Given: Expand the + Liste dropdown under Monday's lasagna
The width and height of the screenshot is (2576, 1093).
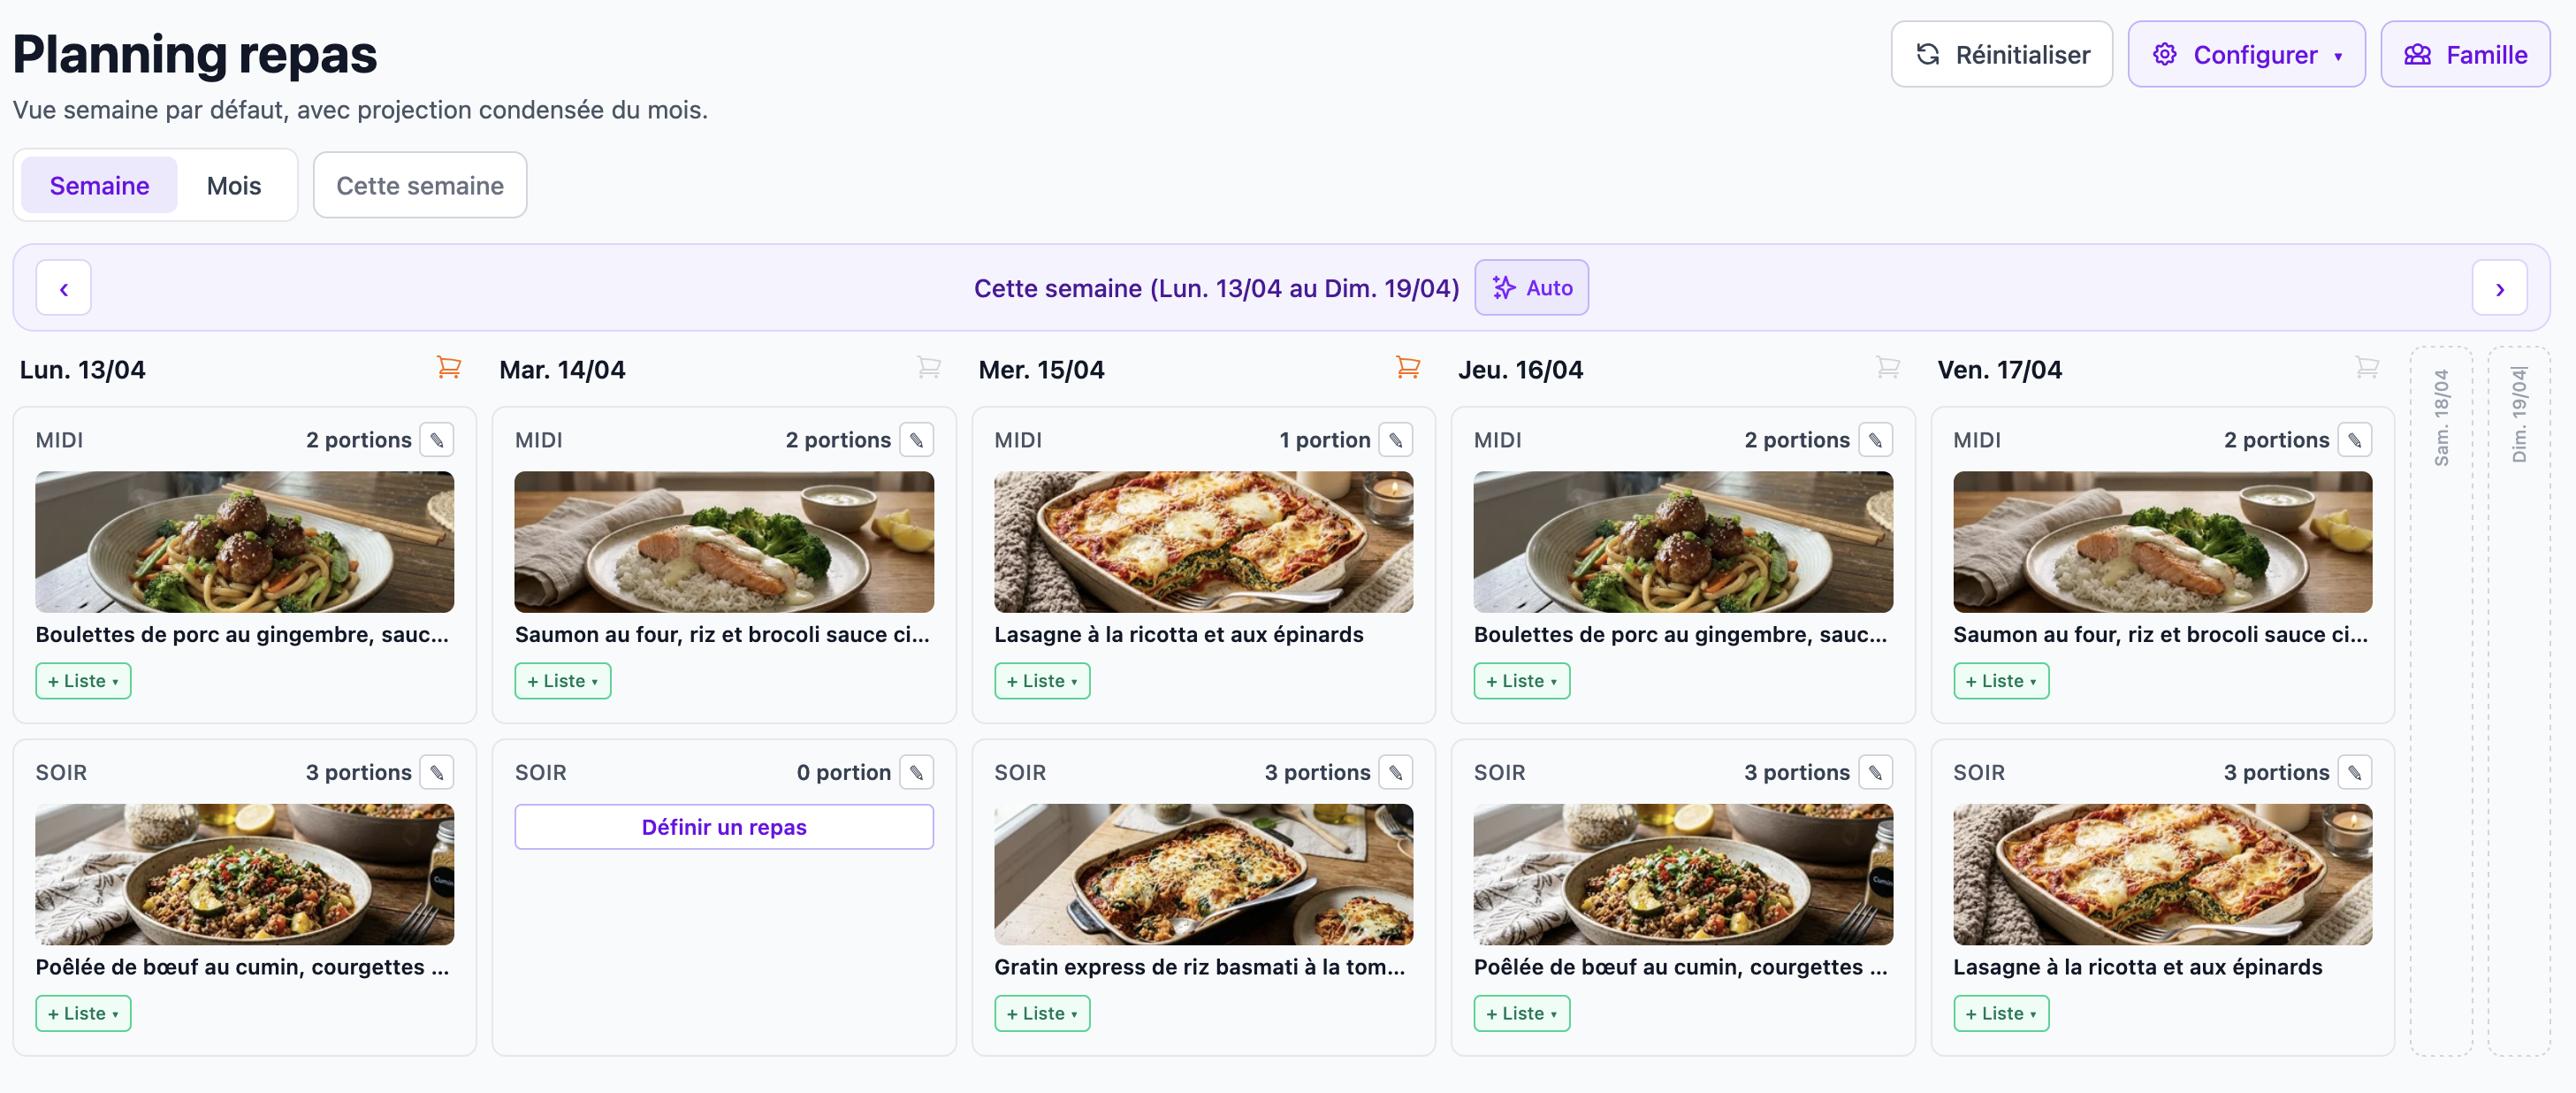Looking at the screenshot, I should (x=1042, y=681).
